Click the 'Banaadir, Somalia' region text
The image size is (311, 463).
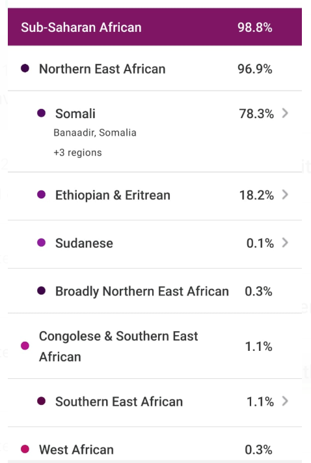(95, 133)
